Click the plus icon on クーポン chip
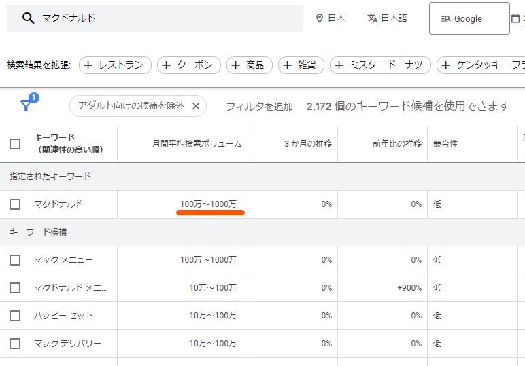 click(167, 65)
